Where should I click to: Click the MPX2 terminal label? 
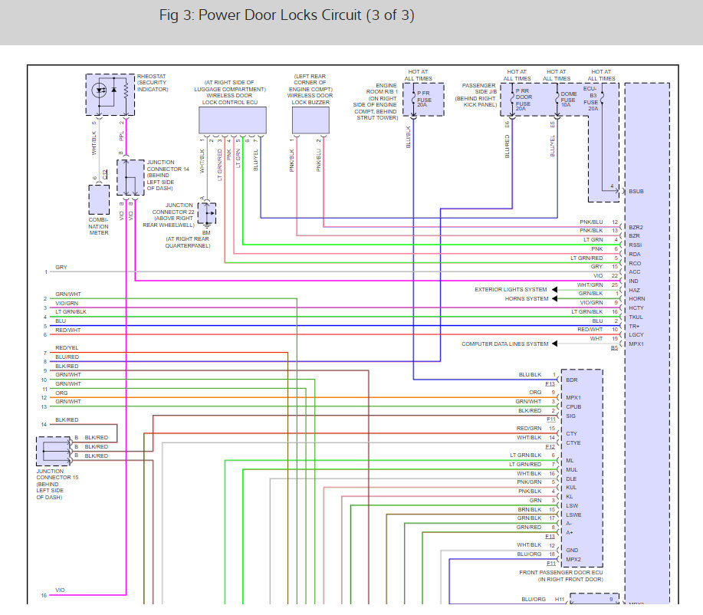click(573, 559)
